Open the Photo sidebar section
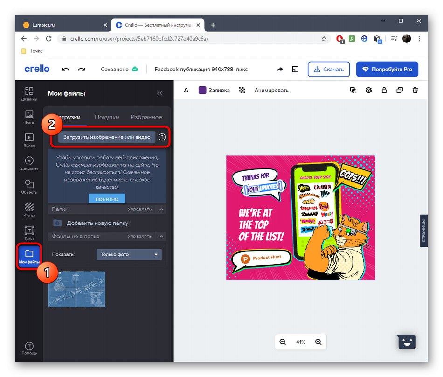 click(29, 117)
